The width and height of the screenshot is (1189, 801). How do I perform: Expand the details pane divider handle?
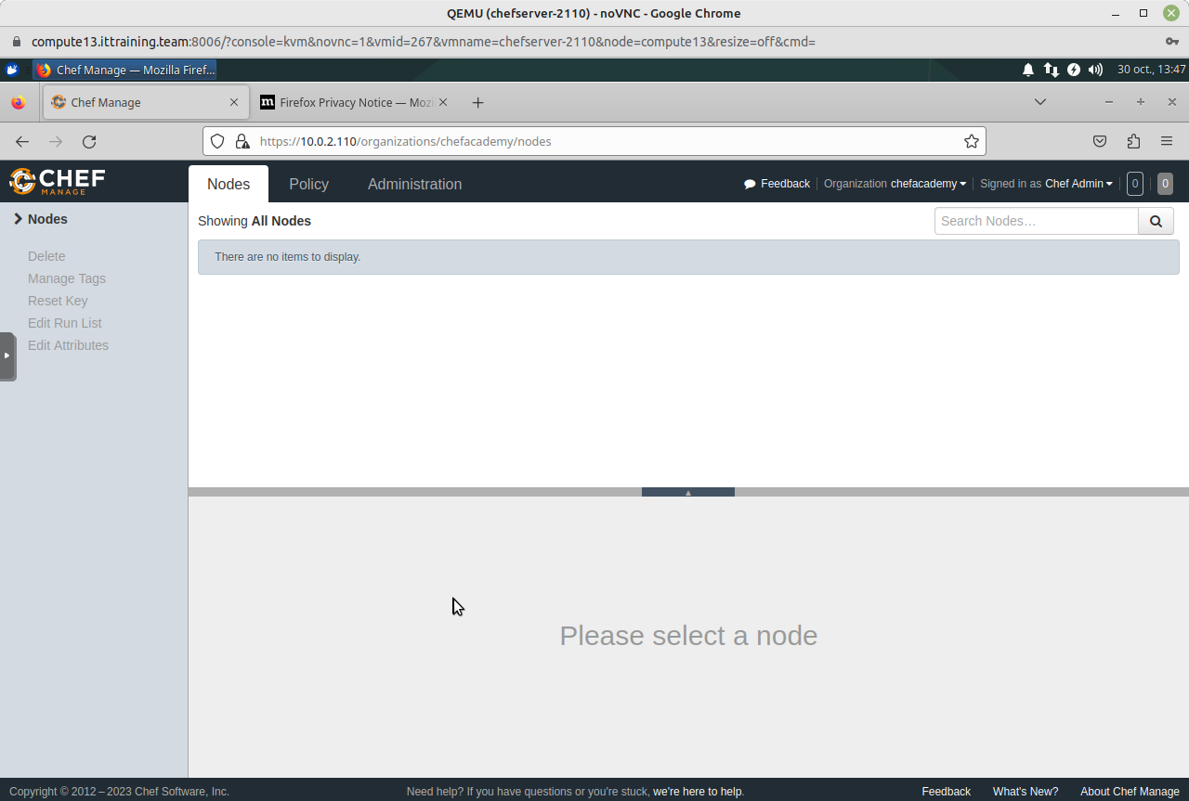click(687, 492)
